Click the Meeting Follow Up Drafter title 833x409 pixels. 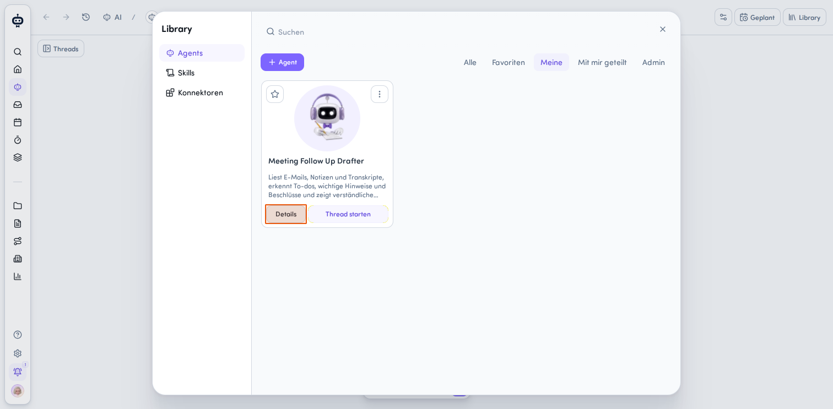pos(316,161)
